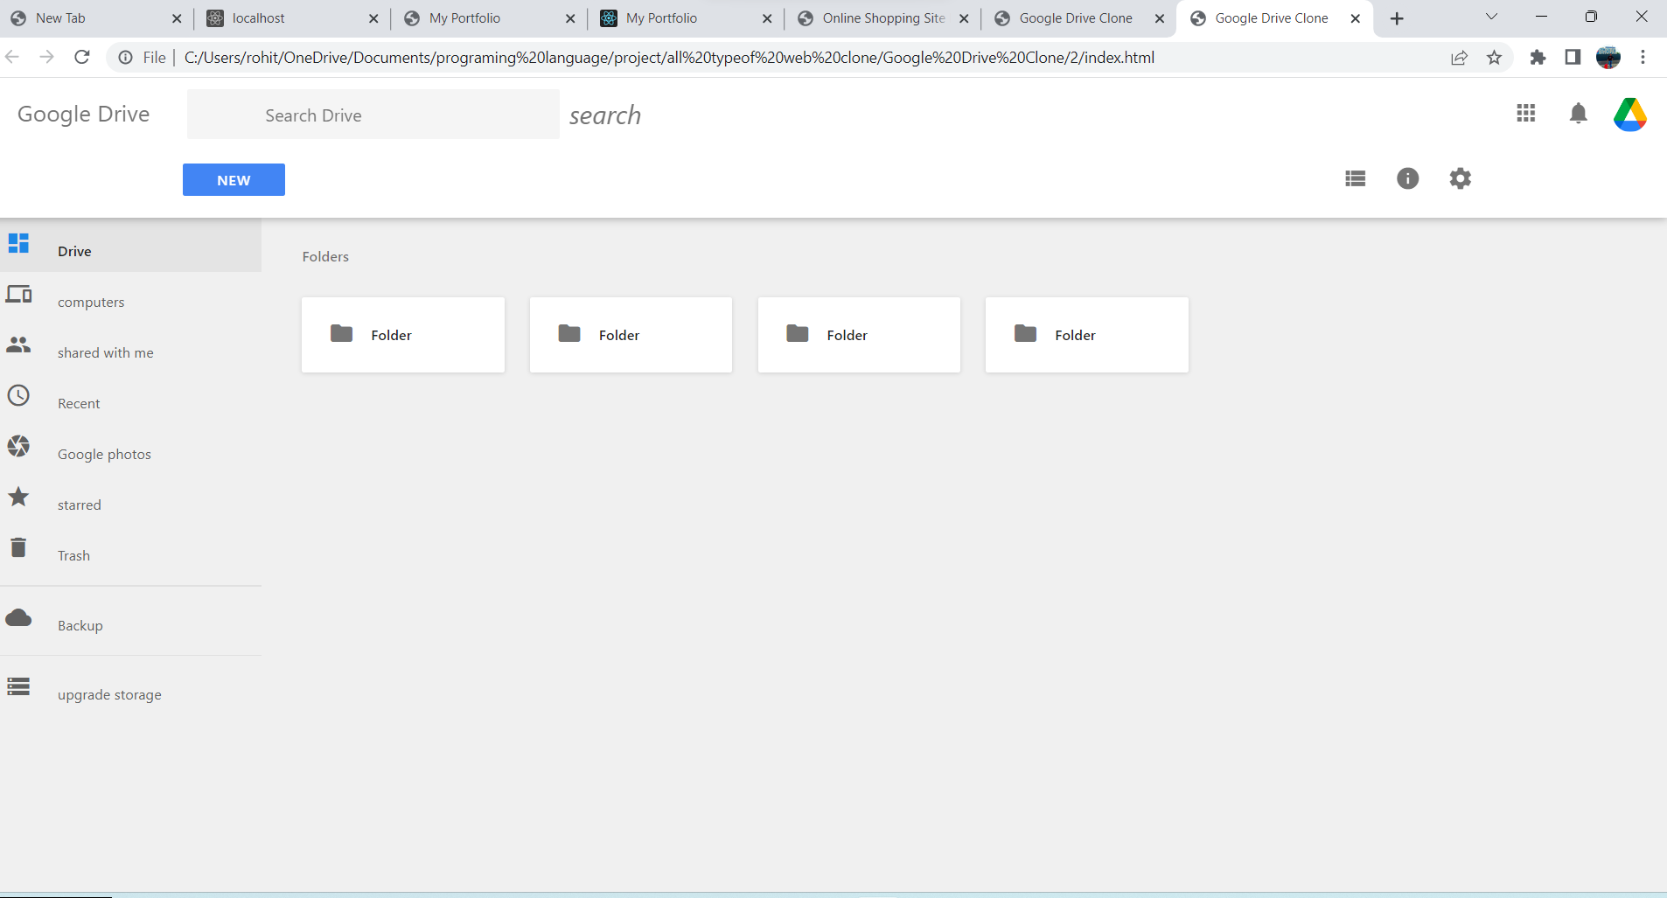This screenshot has width=1667, height=898.
Task: Bookmark the page with the star icon
Action: (1495, 57)
